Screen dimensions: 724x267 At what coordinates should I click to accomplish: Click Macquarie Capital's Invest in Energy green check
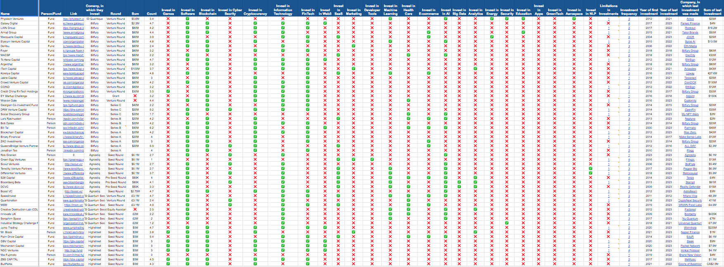pos(491,37)
